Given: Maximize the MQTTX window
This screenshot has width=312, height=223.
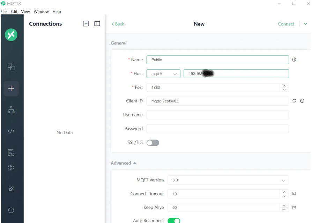Looking at the screenshot, I should pos(294,3).
